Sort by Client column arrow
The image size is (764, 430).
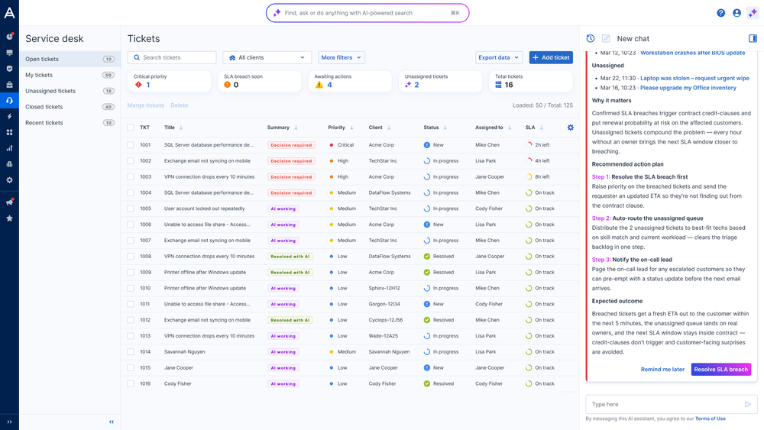pyautogui.click(x=389, y=128)
